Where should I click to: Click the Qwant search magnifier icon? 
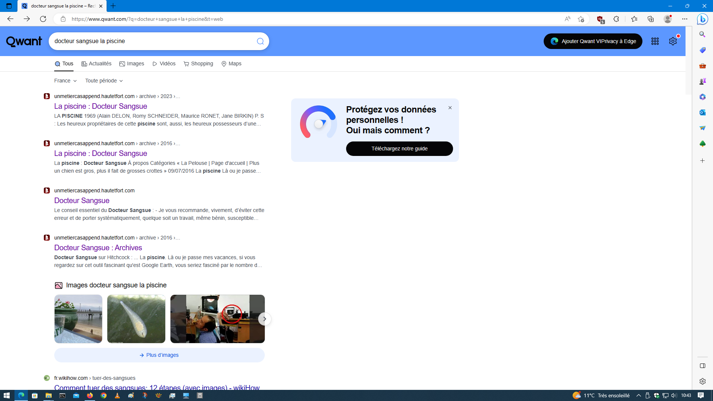260,41
